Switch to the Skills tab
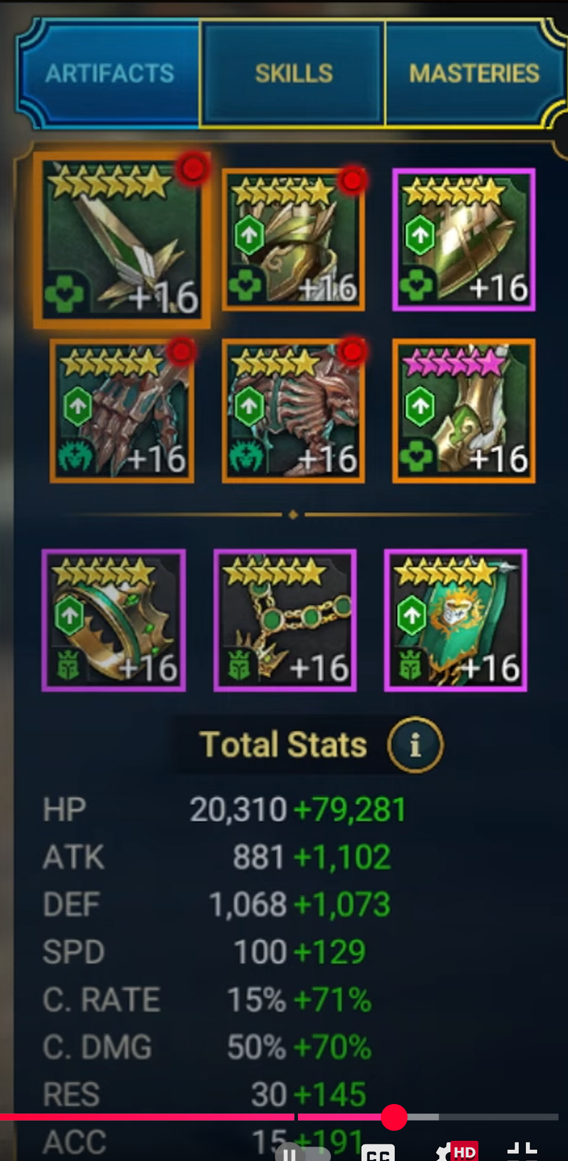Viewport: 568px width, 1161px height. pyautogui.click(x=293, y=74)
